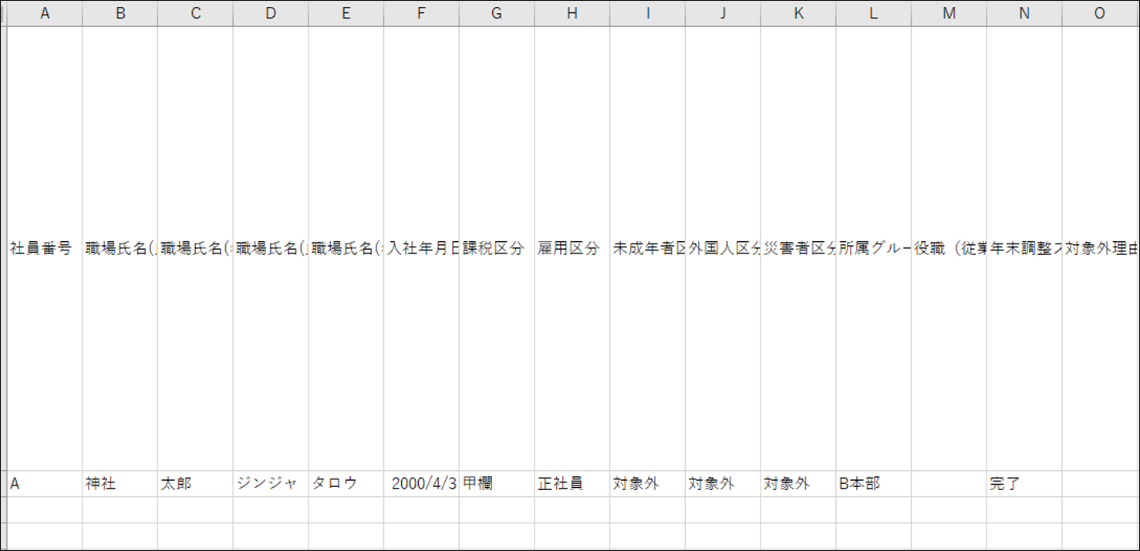
Task: Click cell containing 正社員
Action: pyautogui.click(x=572, y=484)
